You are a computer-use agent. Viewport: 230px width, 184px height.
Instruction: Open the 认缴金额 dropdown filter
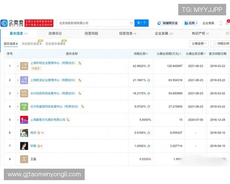click(x=199, y=44)
